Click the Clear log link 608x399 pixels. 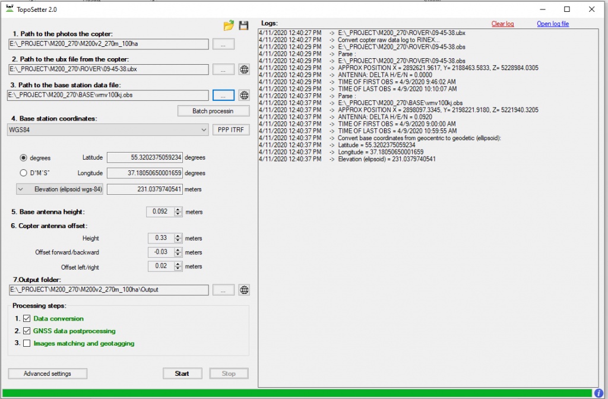(502, 24)
